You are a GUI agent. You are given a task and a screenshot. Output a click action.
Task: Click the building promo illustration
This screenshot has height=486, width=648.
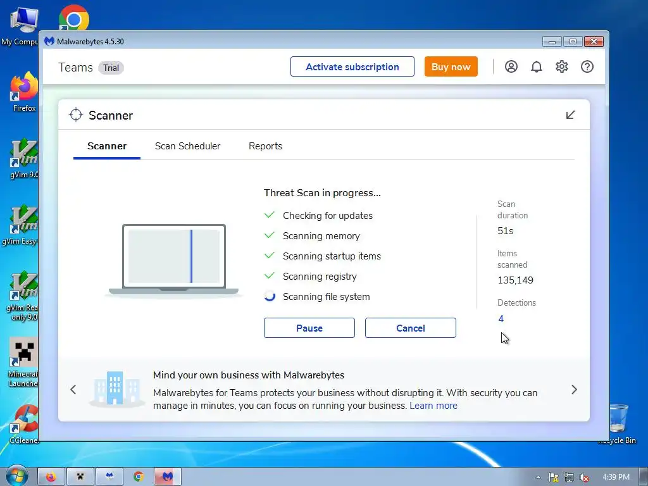116,389
